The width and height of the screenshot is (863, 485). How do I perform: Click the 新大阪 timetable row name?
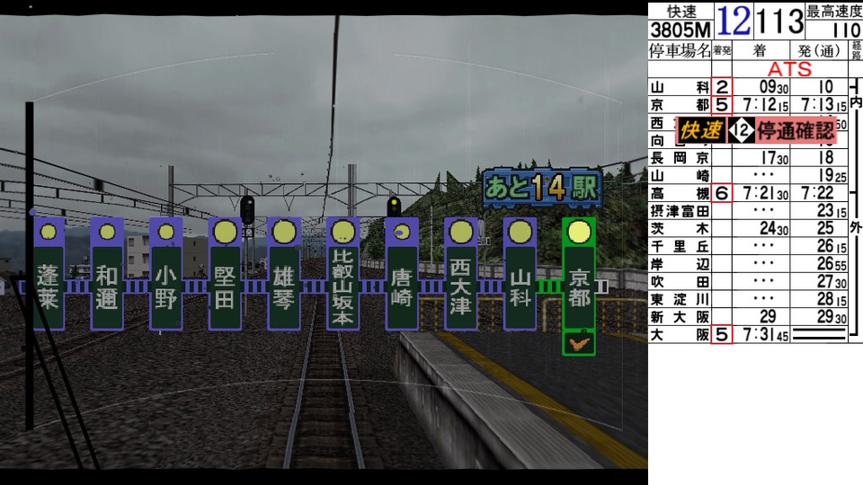[680, 317]
